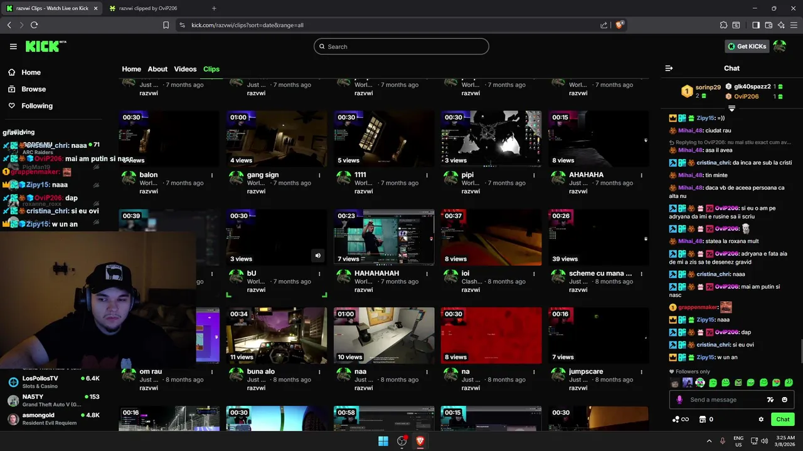Image resolution: width=803 pixels, height=451 pixels.
Task: Switch to channel About tab
Action: pos(157,69)
